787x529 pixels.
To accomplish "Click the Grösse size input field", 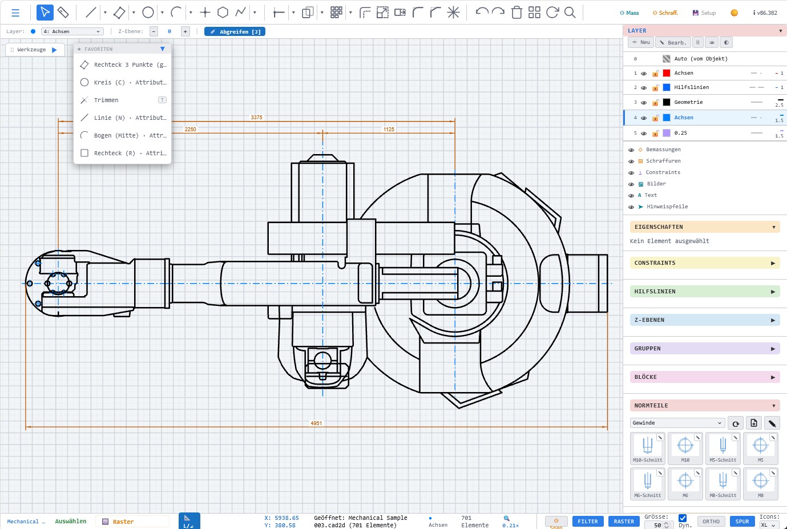I will coord(657,525).
